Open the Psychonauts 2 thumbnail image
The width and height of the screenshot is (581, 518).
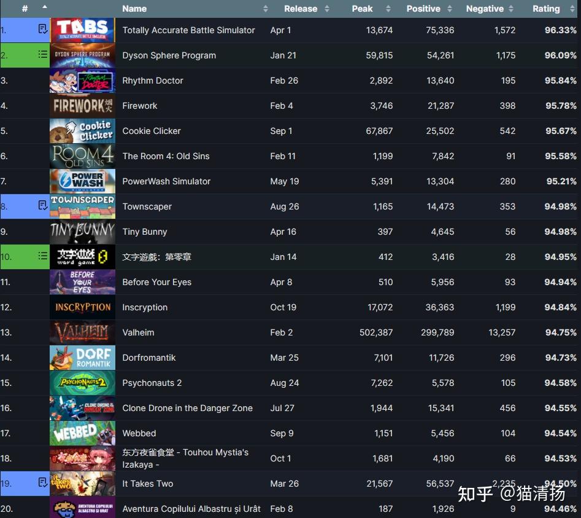82,383
